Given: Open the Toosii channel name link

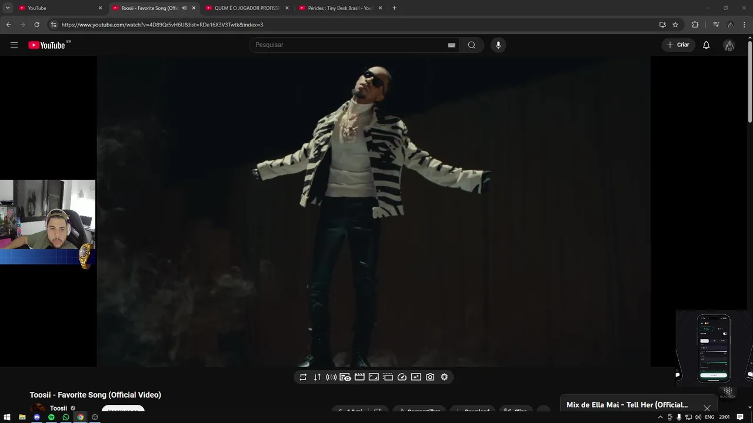Looking at the screenshot, I should click(58, 408).
